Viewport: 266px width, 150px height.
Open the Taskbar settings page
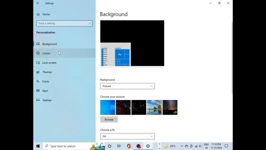64,100
